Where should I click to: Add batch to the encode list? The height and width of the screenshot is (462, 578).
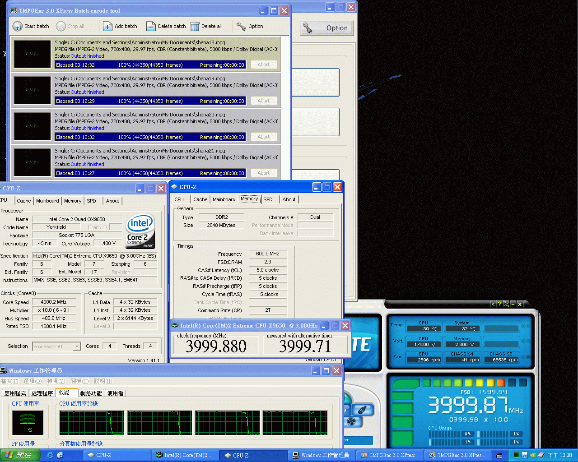(x=121, y=26)
